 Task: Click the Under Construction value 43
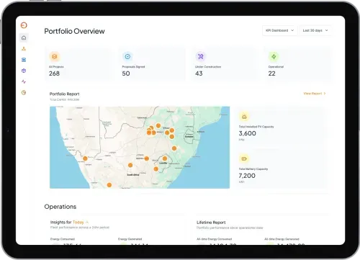coord(199,73)
